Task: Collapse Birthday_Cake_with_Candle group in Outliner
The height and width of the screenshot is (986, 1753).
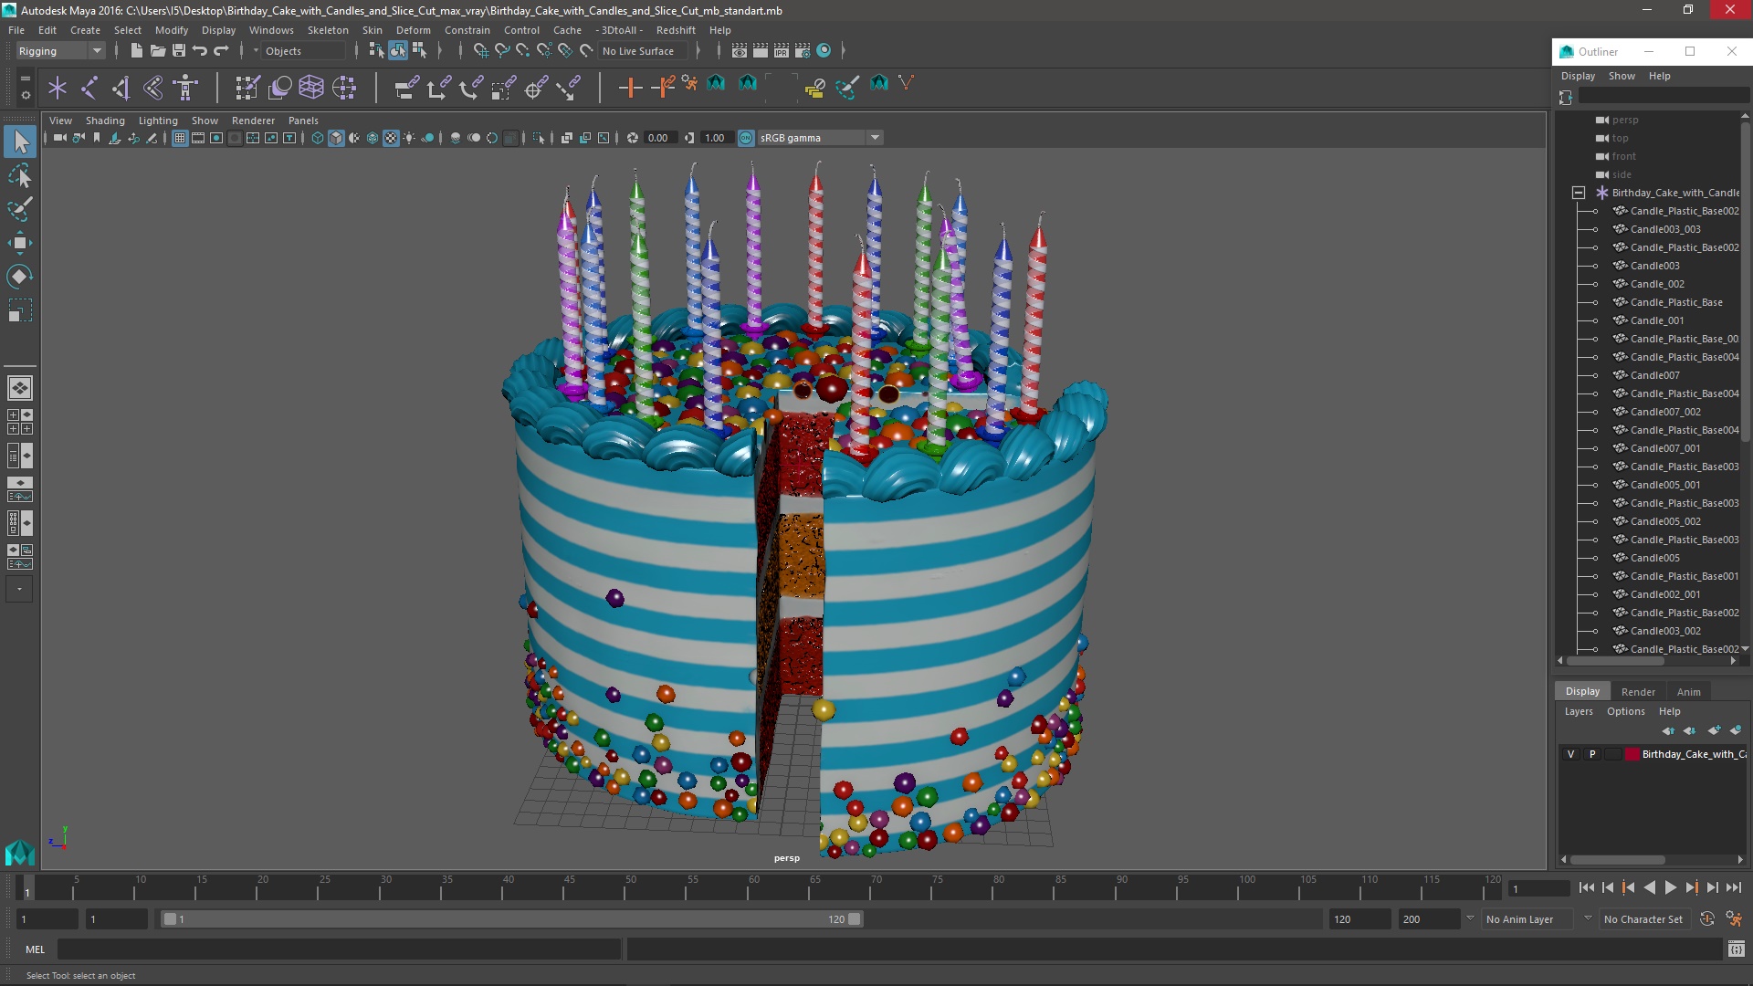Action: pyautogui.click(x=1578, y=193)
